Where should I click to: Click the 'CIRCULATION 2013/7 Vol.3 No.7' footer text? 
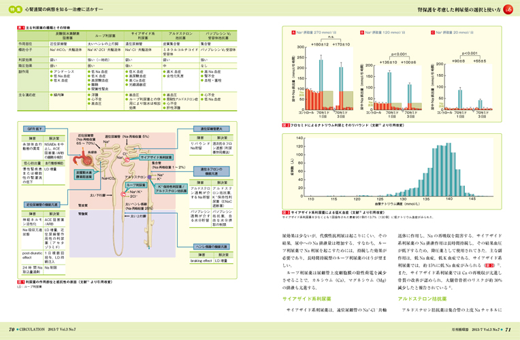(48, 329)
